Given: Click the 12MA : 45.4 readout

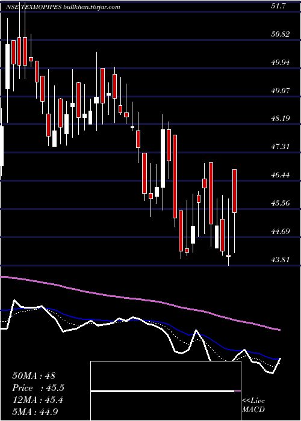Looking at the screenshot, I should pyautogui.click(x=37, y=400).
